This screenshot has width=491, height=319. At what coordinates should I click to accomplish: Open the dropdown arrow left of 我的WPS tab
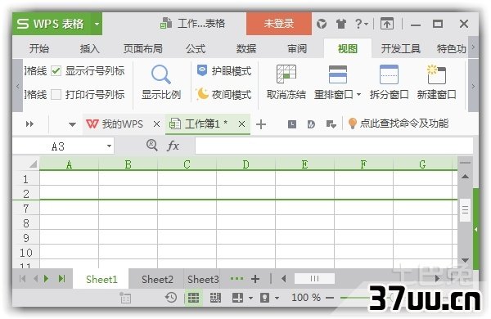tap(72, 124)
